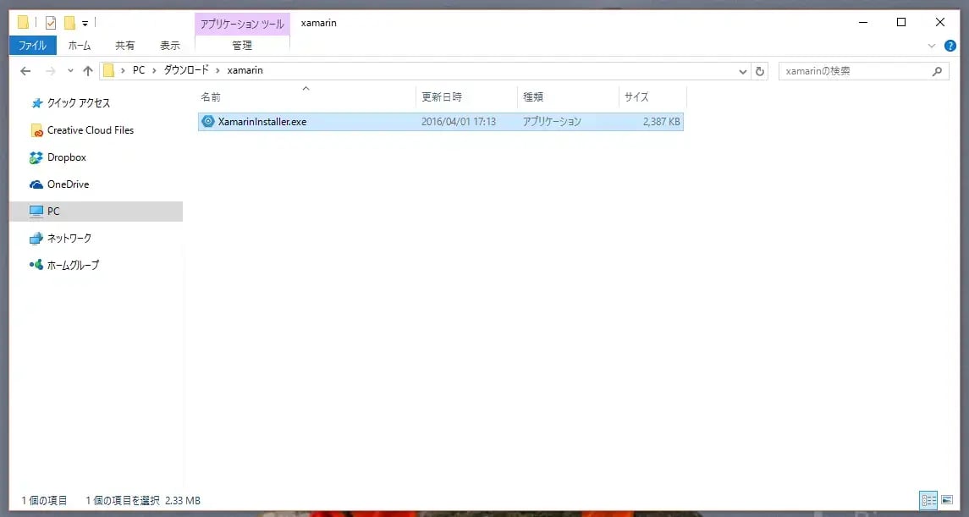Expand the chevron between ダウンロード and xamarin

point(218,70)
